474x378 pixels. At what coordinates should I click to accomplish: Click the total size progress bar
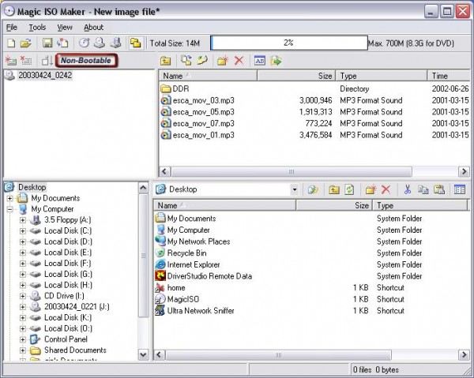(288, 43)
